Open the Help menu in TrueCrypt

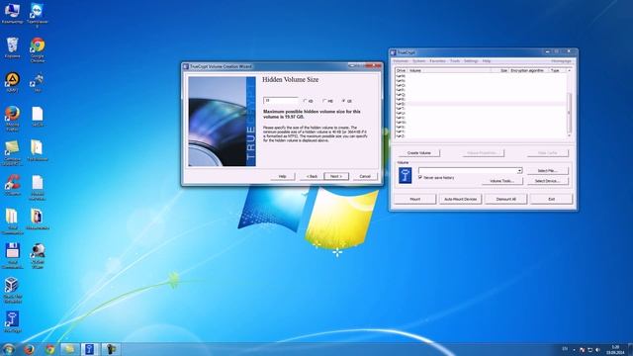pyautogui.click(x=486, y=61)
